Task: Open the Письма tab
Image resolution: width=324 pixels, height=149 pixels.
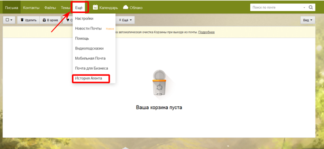Action: (12, 8)
